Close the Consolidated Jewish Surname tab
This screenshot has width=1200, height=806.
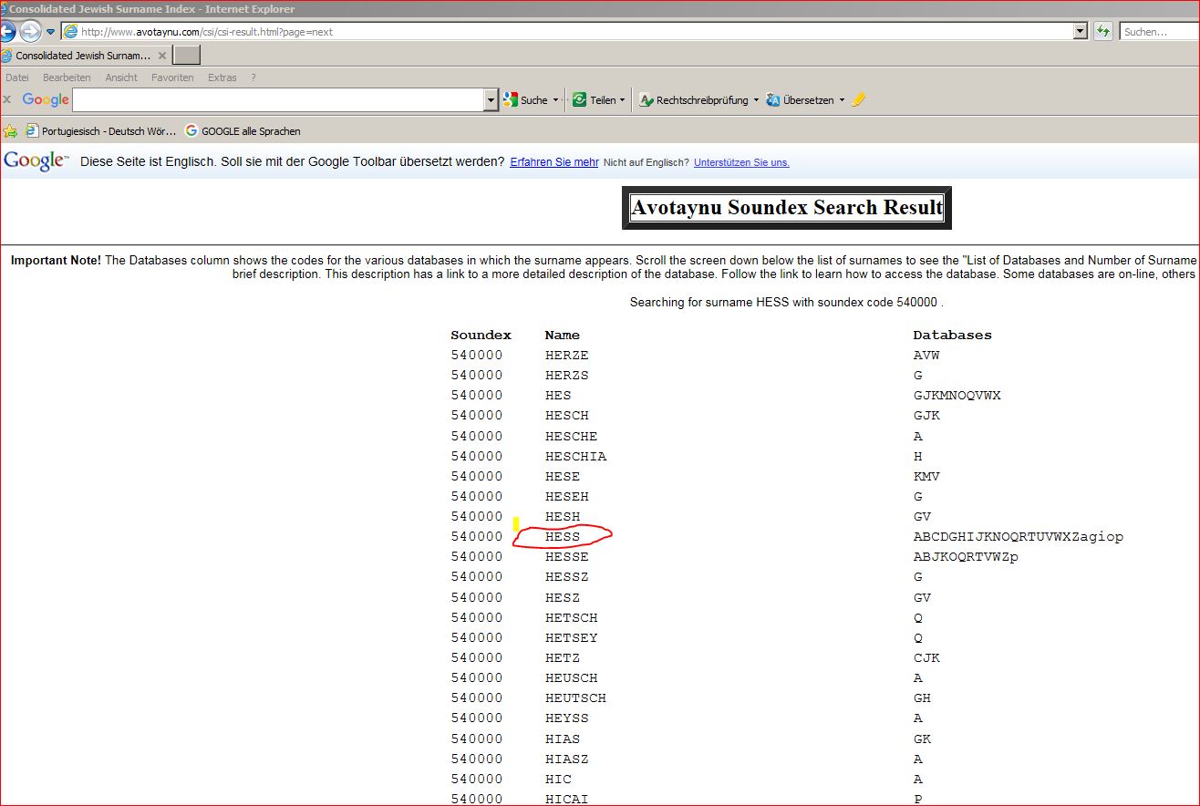pos(162,56)
